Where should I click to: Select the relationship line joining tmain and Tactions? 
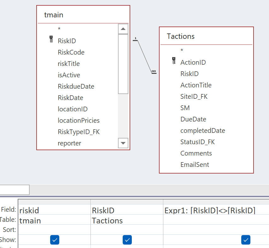[x=144, y=56]
